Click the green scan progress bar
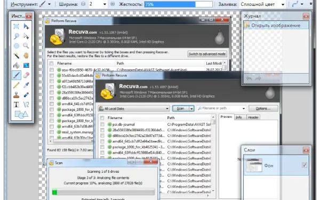Image resolution: width=320 pixels, height=200 pixels. (103, 192)
